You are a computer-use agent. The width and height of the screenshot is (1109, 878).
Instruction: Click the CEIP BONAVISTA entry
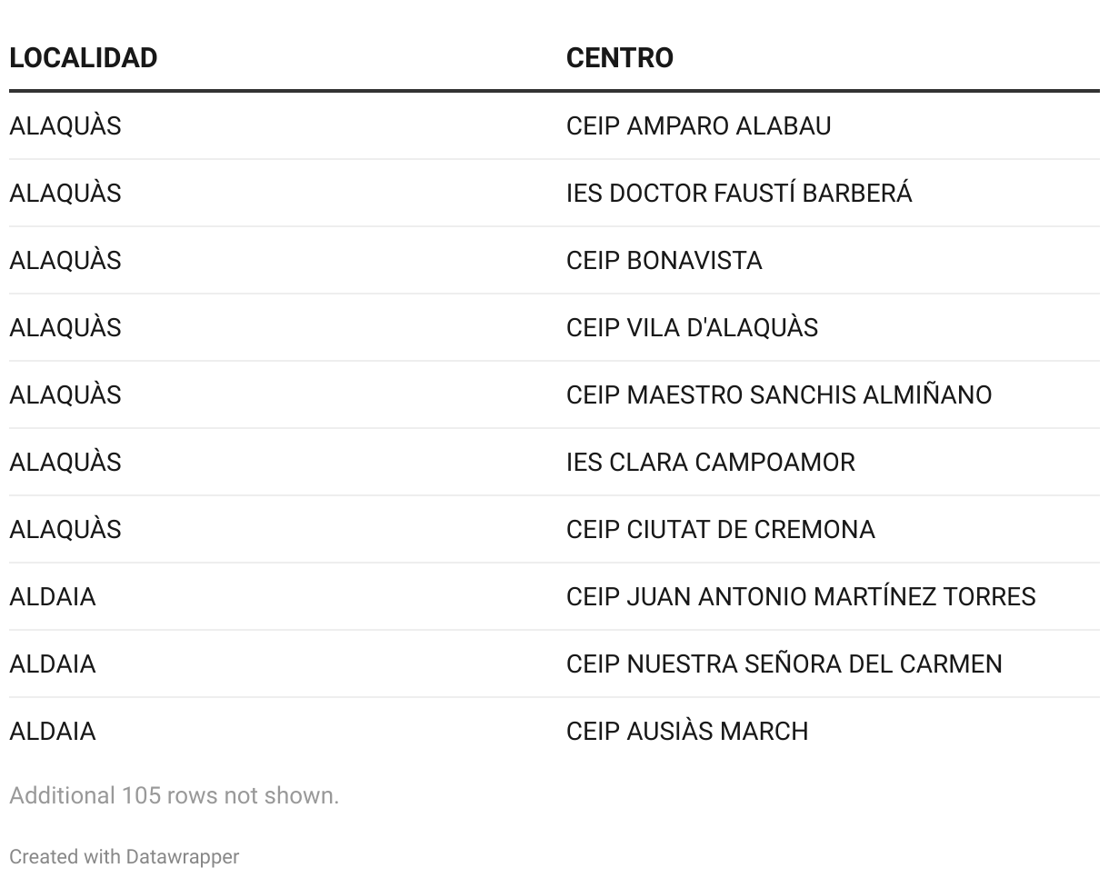(x=664, y=260)
